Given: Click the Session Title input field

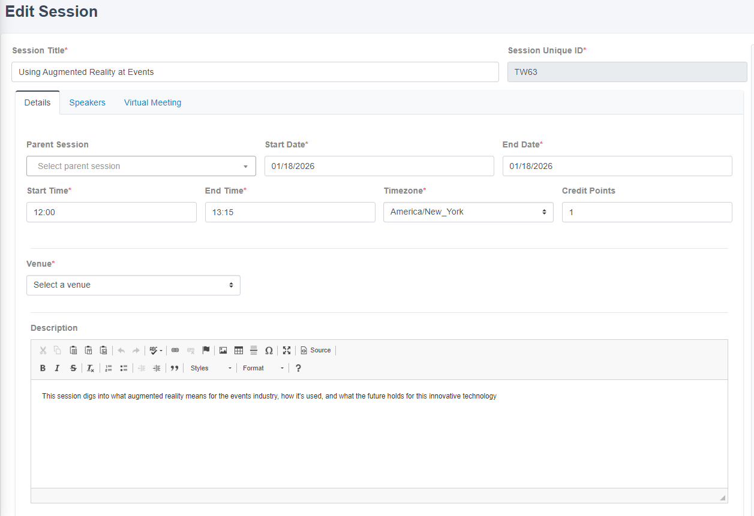Looking at the screenshot, I should (255, 72).
